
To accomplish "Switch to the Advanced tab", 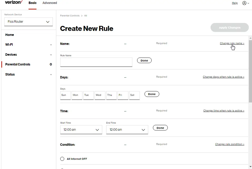I will [49, 3].
